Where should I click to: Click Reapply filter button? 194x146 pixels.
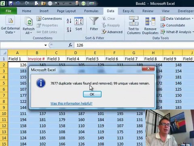(x=111, y=25)
